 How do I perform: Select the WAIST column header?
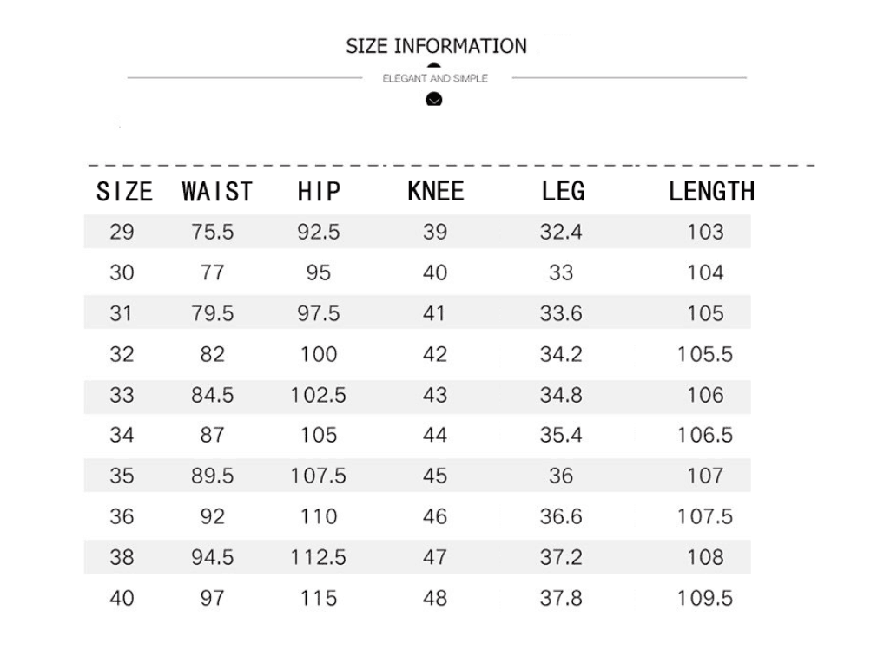click(217, 192)
